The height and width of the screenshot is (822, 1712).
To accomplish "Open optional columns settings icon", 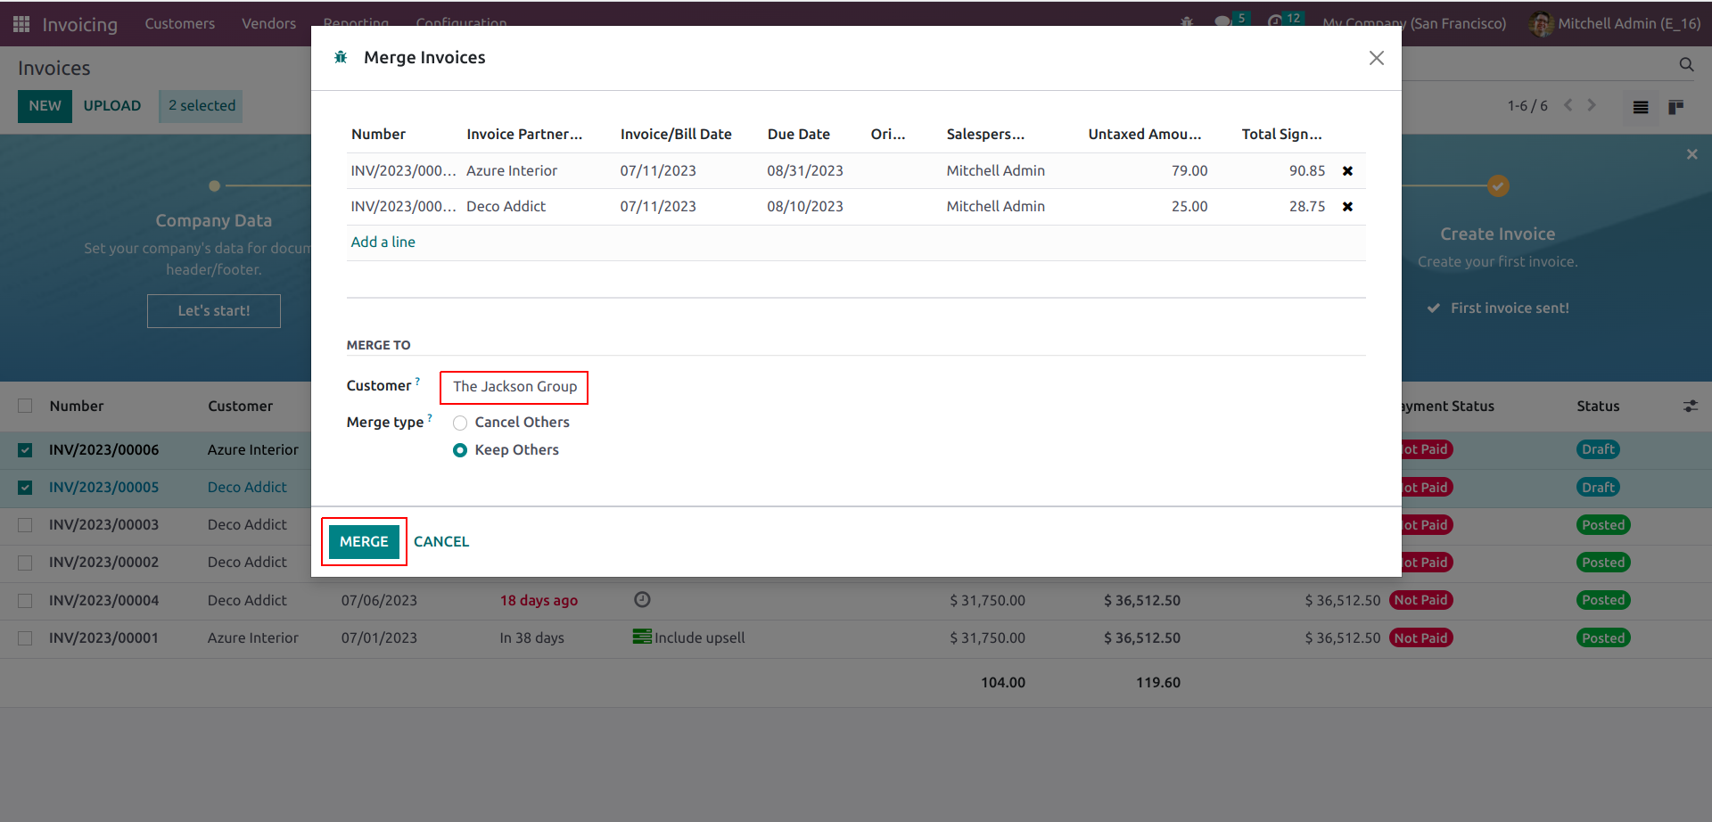I will pos(1691,407).
